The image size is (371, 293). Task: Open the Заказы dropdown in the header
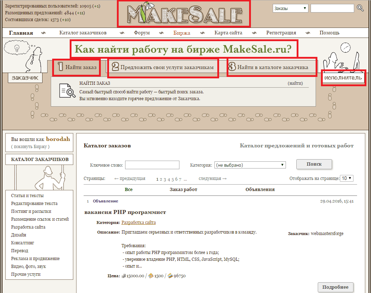coord(290,8)
